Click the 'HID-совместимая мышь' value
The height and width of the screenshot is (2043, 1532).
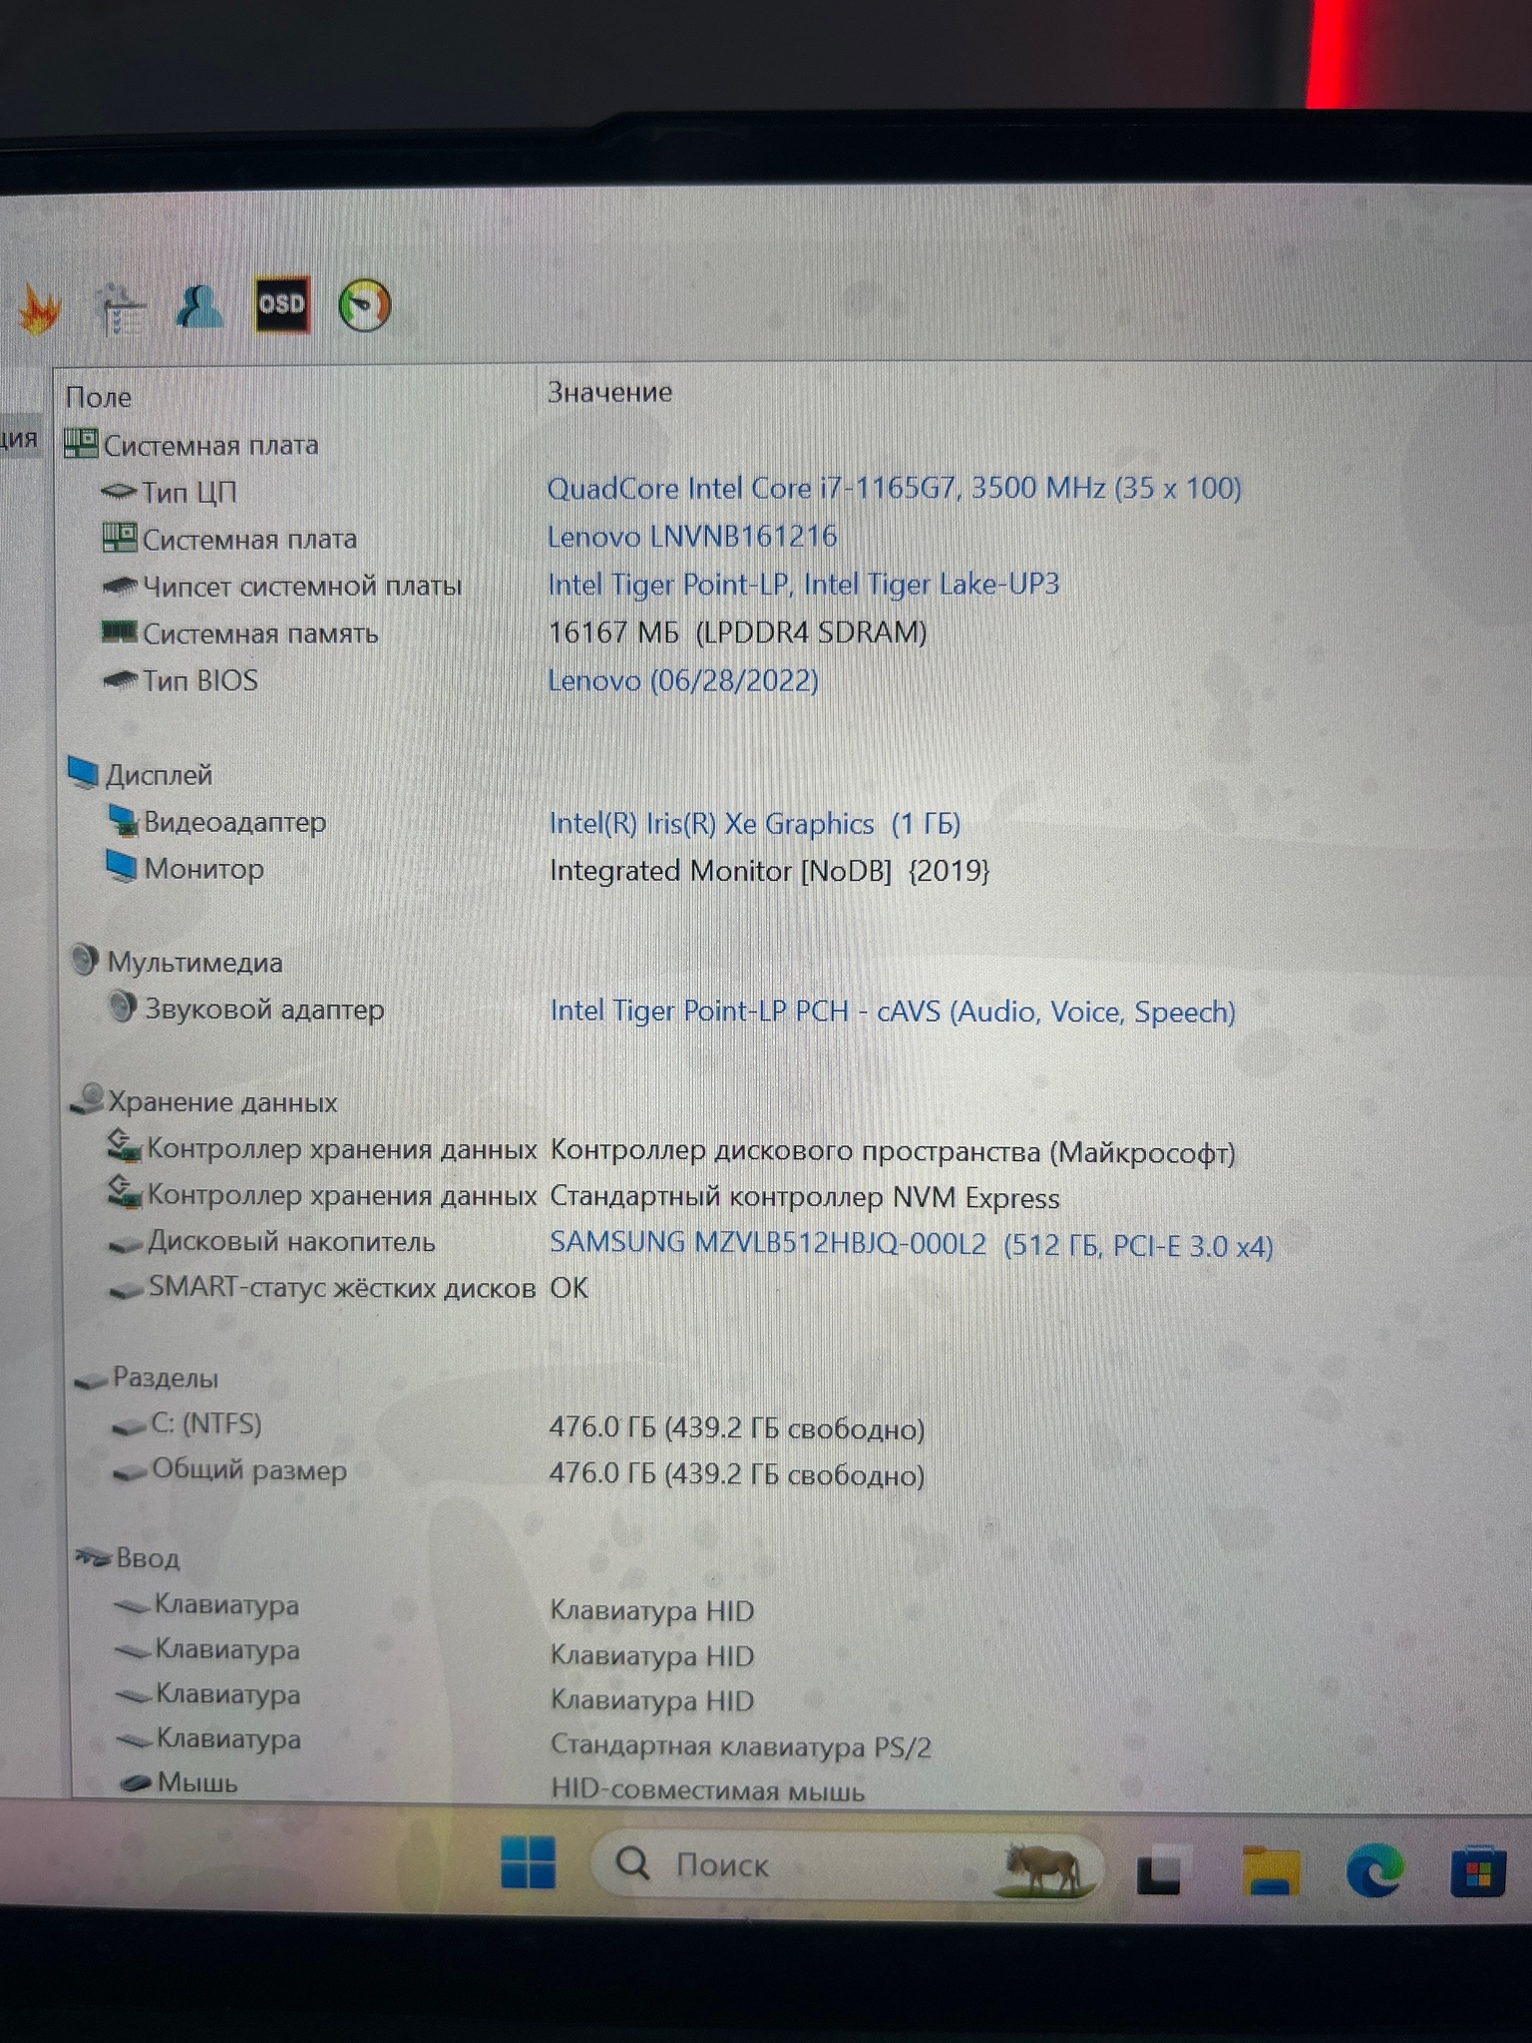[x=708, y=1790]
